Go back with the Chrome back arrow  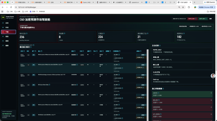[3, 7]
